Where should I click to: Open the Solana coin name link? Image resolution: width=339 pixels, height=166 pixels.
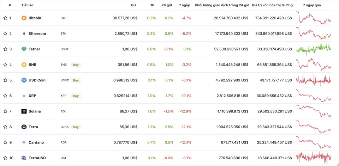coord(35,111)
